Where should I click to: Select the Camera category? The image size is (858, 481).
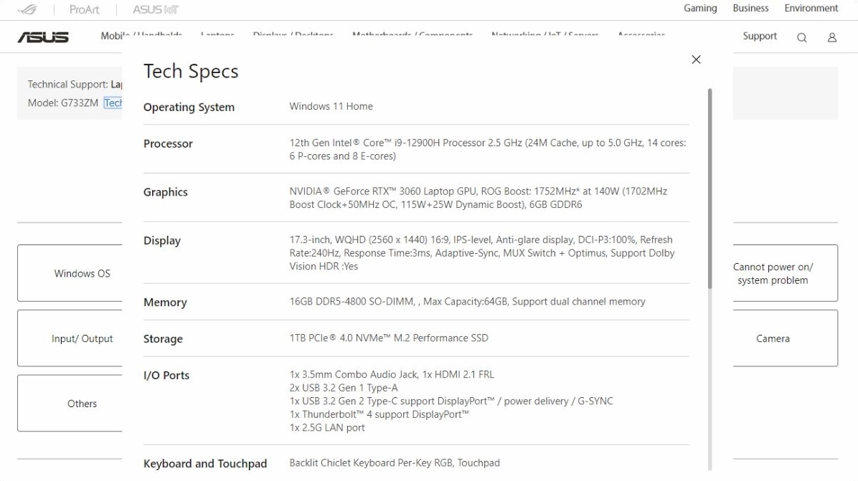coord(786,338)
